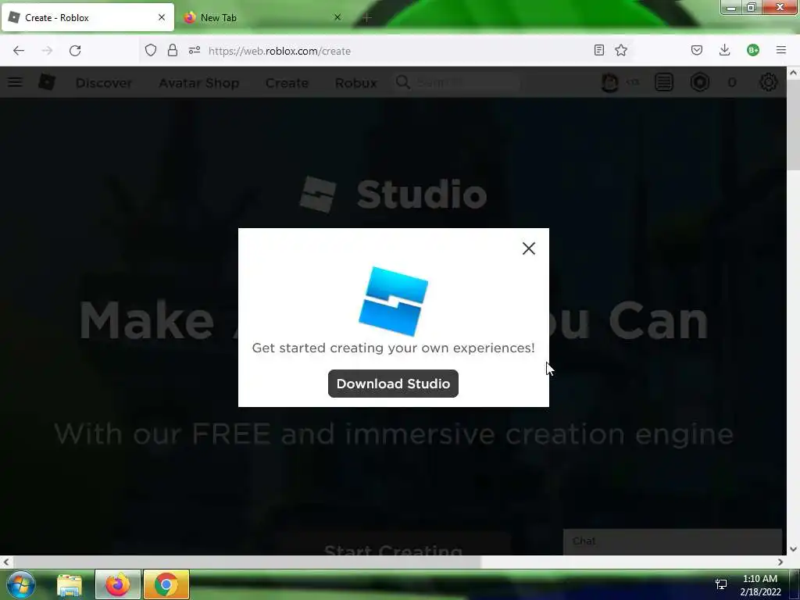Screen dimensions: 800x600
Task: Click the green extension icon in toolbar
Action: click(x=752, y=50)
